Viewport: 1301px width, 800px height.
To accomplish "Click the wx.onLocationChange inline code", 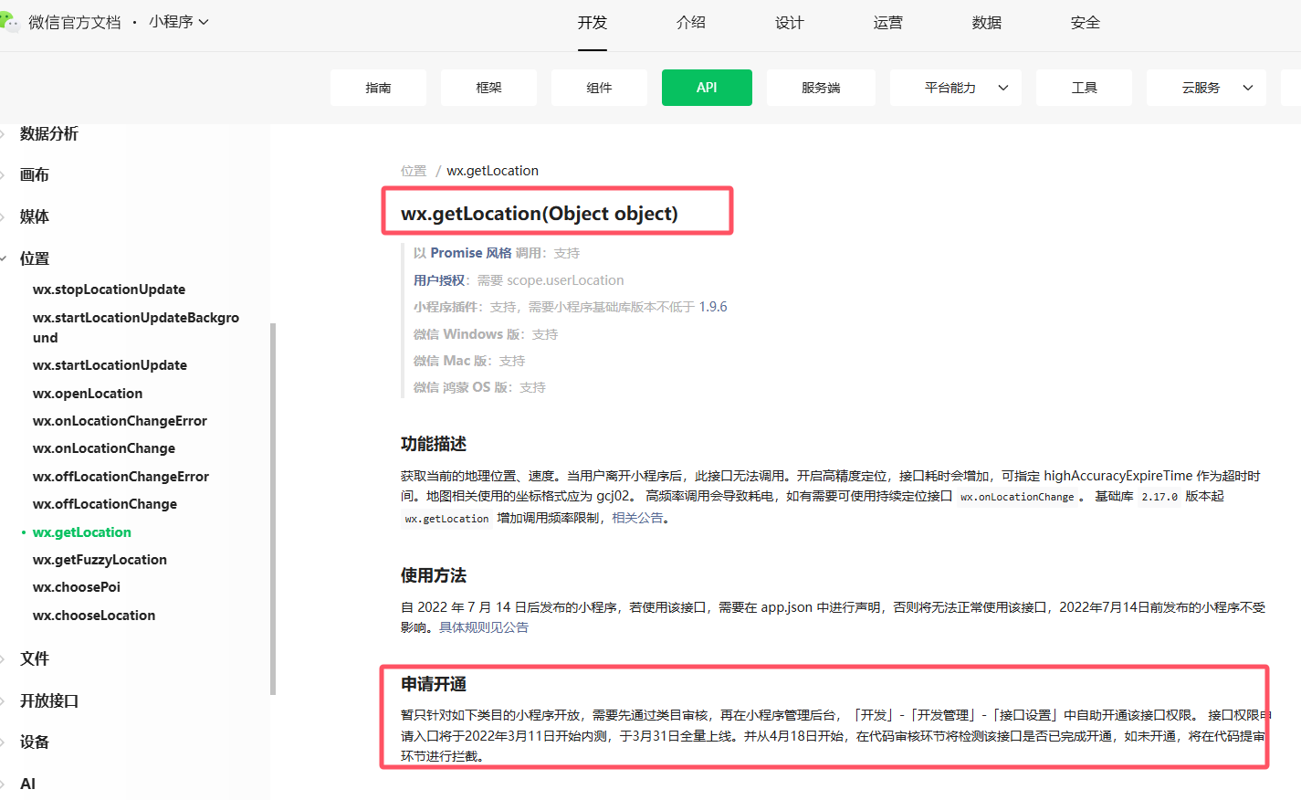I will pos(1017,497).
